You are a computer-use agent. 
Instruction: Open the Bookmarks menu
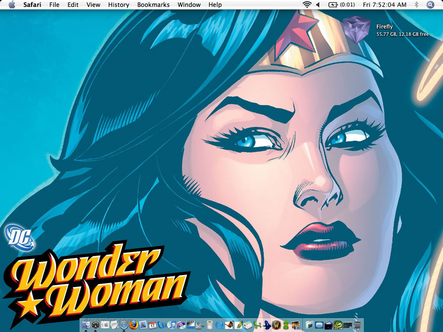(x=154, y=5)
